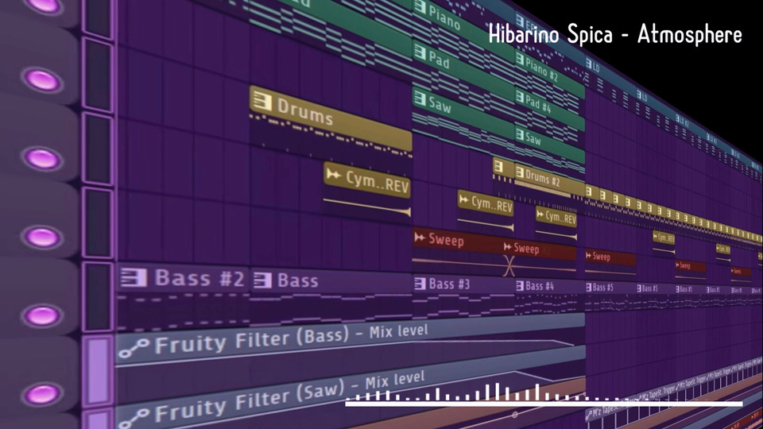Image resolution: width=763 pixels, height=429 pixels.
Task: Mute the Sweep track via its pink button
Action: point(42,238)
